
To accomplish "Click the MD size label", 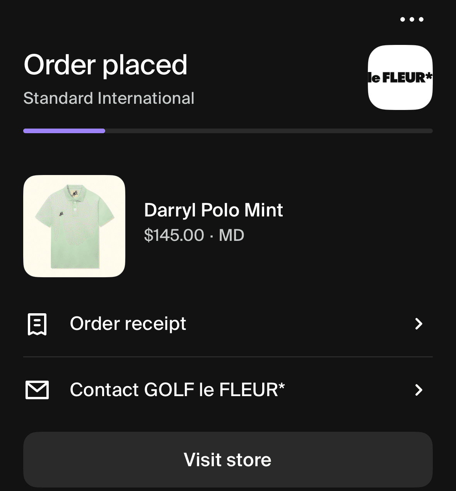I will pos(232,235).
